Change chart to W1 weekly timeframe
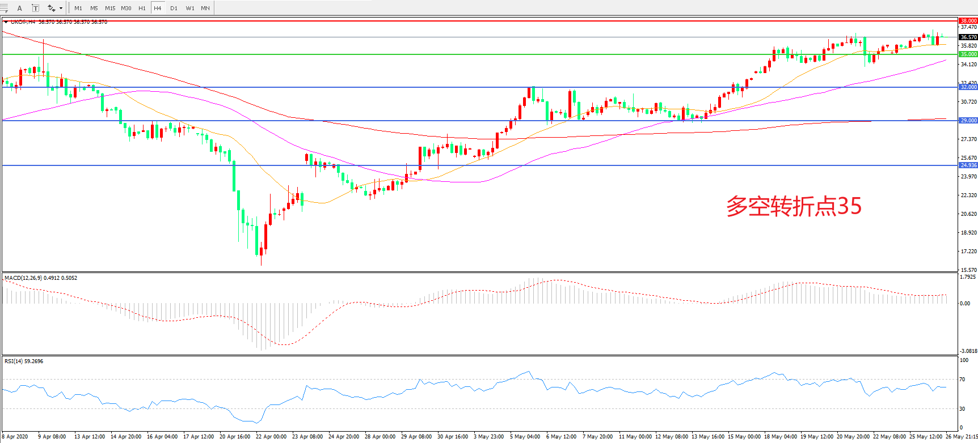This screenshot has height=443, width=978. [x=190, y=8]
